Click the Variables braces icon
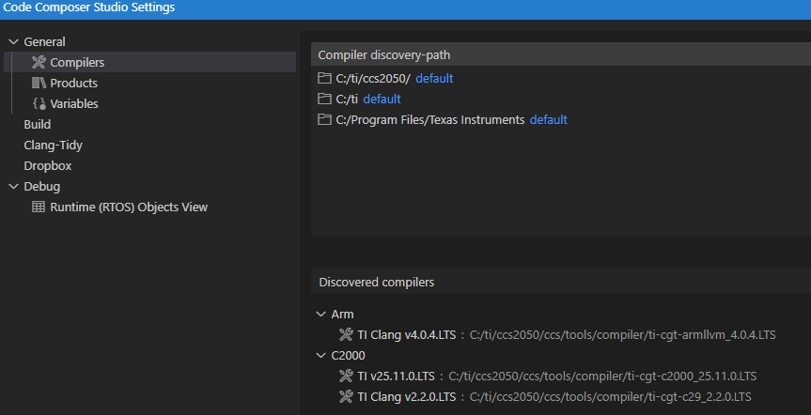This screenshot has width=811, height=415. point(39,104)
